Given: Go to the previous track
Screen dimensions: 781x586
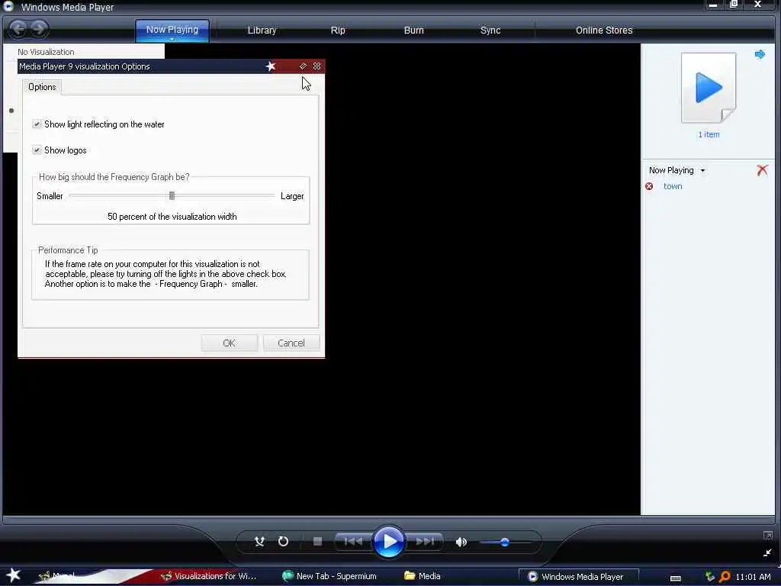Looking at the screenshot, I should [354, 541].
